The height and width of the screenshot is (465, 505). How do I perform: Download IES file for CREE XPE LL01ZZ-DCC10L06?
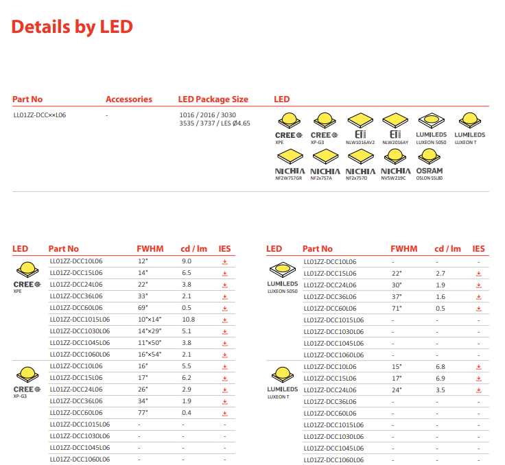click(225, 262)
